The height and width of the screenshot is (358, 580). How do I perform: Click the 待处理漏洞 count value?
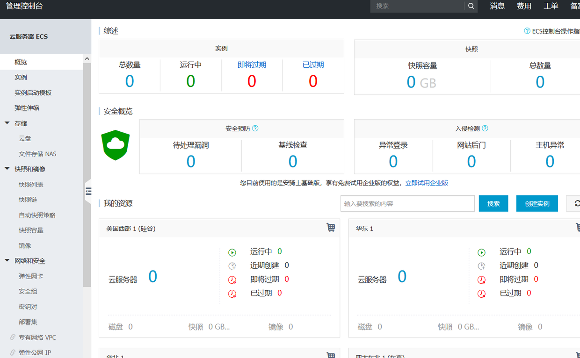click(x=191, y=161)
